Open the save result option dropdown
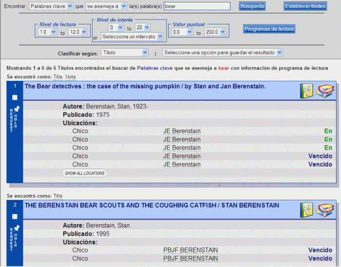This screenshot has width=341, height=267. coord(223,53)
